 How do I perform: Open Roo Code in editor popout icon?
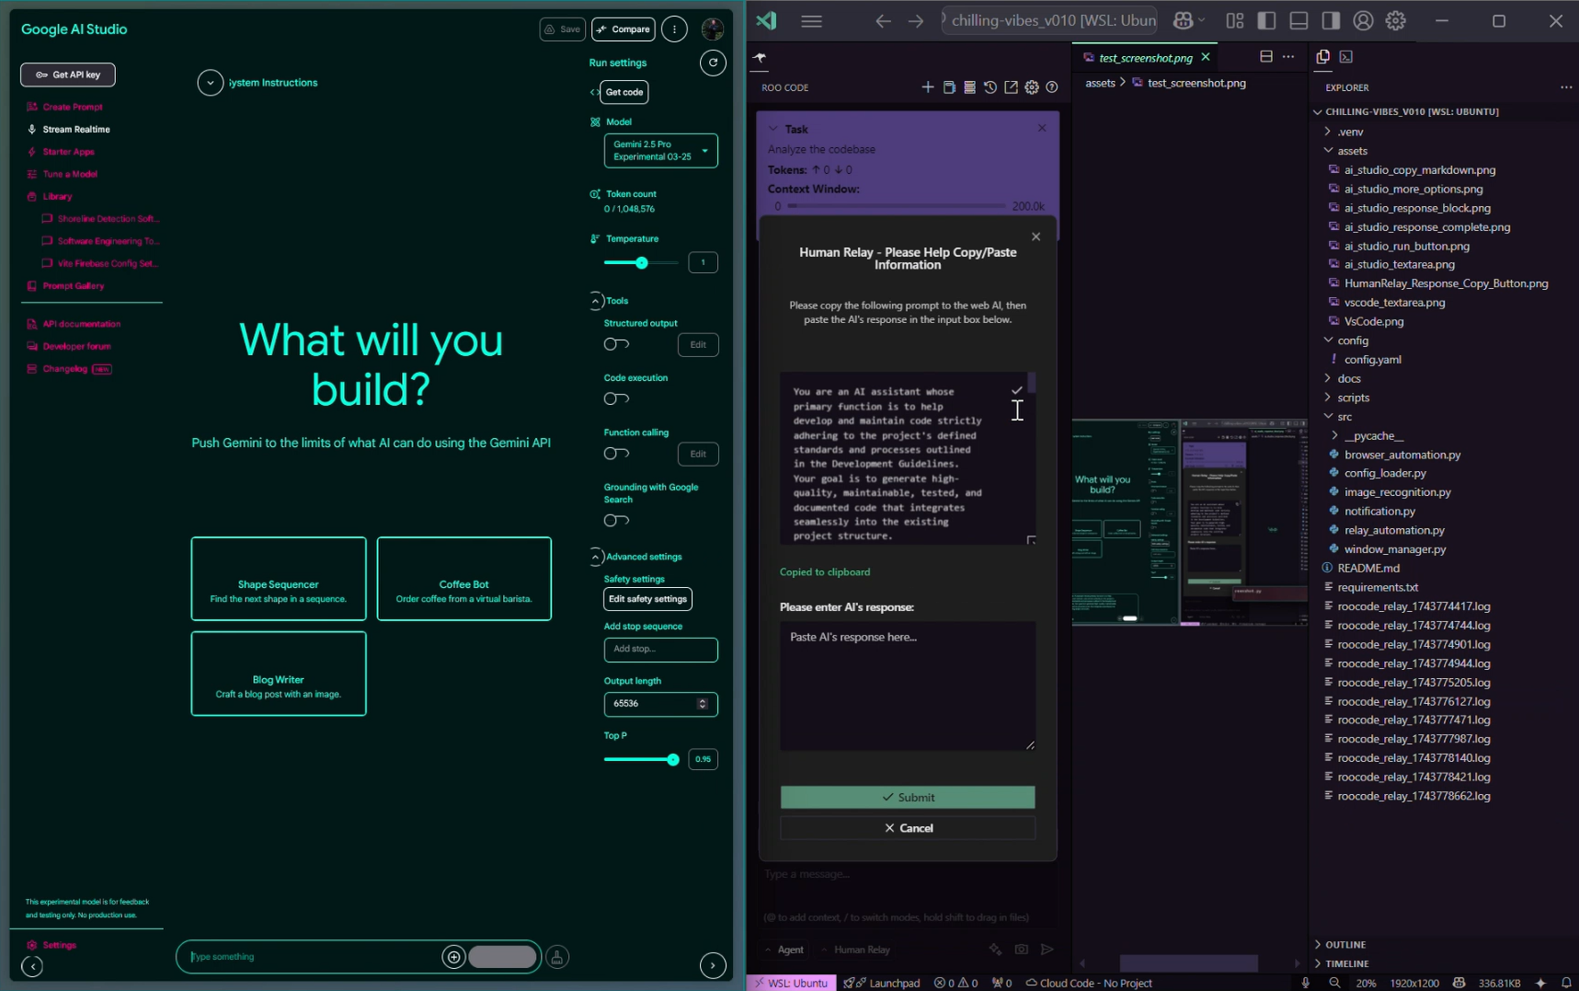click(x=1011, y=87)
